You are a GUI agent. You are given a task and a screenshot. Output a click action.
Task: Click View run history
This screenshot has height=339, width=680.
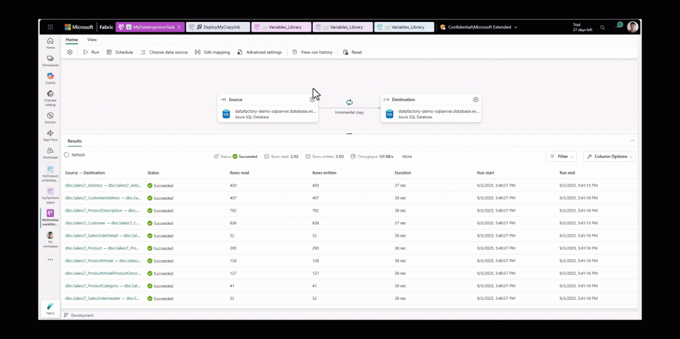click(312, 52)
